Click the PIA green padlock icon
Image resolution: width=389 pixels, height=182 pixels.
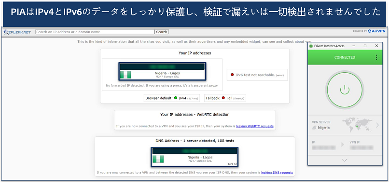[311, 46]
